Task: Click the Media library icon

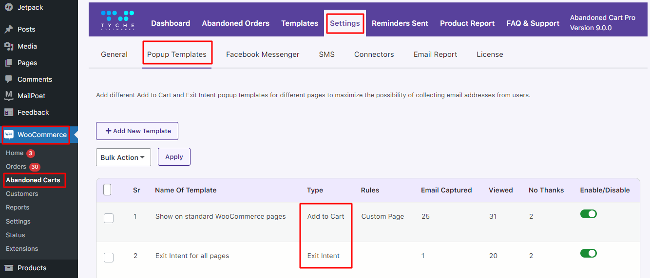Action: tap(9, 46)
